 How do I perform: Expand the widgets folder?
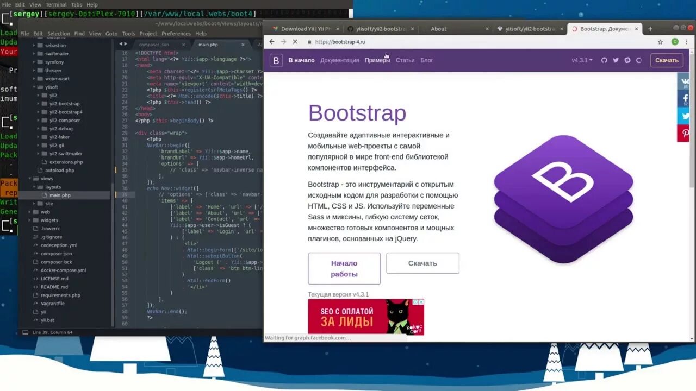pyautogui.click(x=30, y=220)
